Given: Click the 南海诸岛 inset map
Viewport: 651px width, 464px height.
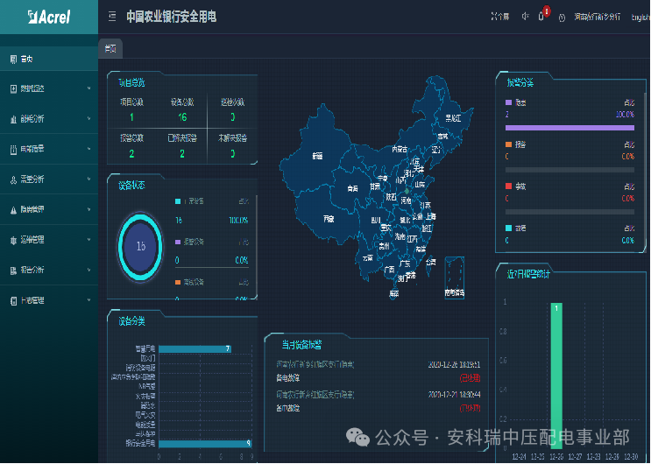Looking at the screenshot, I should click(x=454, y=278).
